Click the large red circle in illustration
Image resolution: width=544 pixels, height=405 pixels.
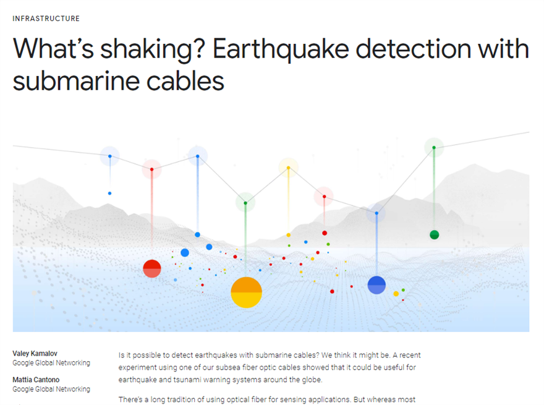coord(152,269)
